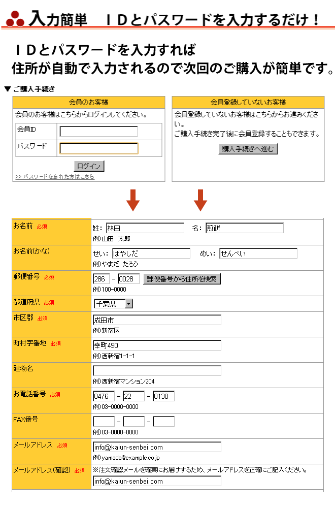This screenshot has width=335, height=508.
Task: Click the postal code field showing 286
Action: click(x=101, y=279)
